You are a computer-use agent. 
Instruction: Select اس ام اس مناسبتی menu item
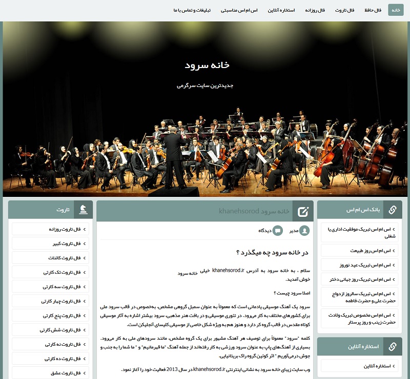(x=239, y=10)
